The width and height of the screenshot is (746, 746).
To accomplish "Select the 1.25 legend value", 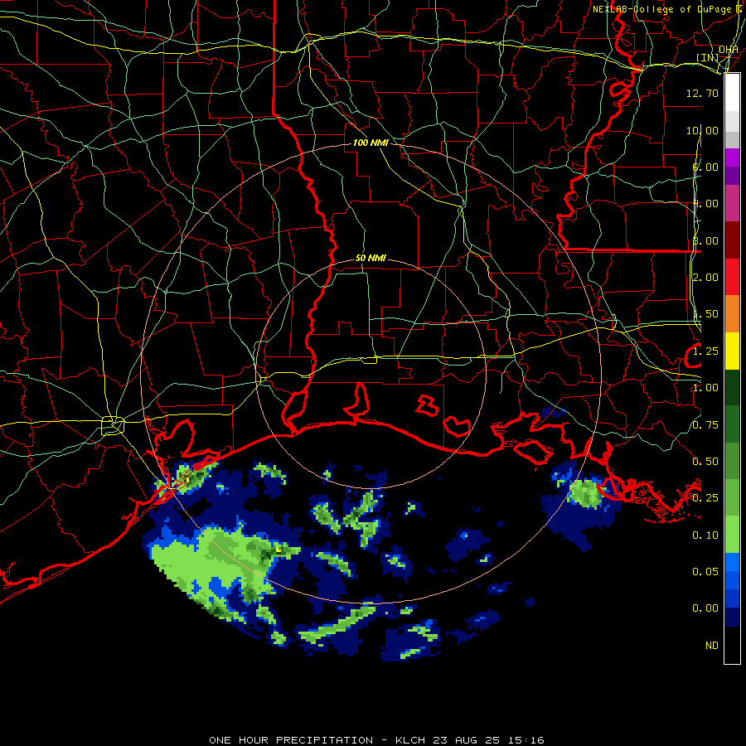I will coord(705,351).
